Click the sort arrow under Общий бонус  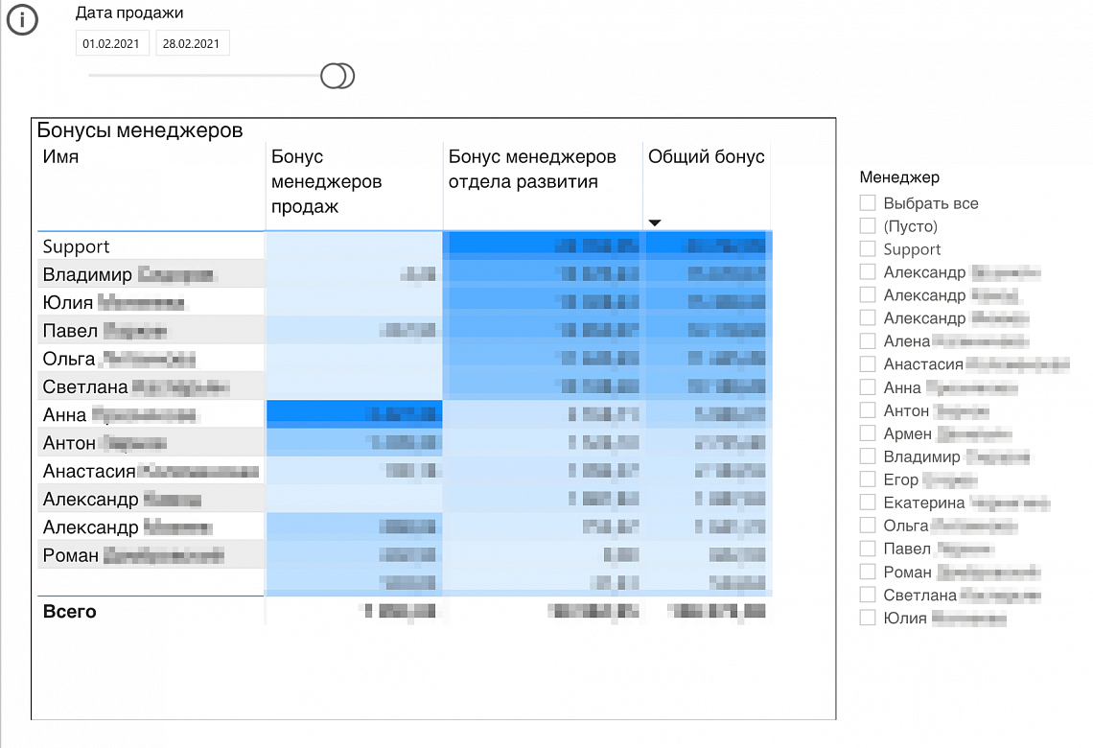655,222
